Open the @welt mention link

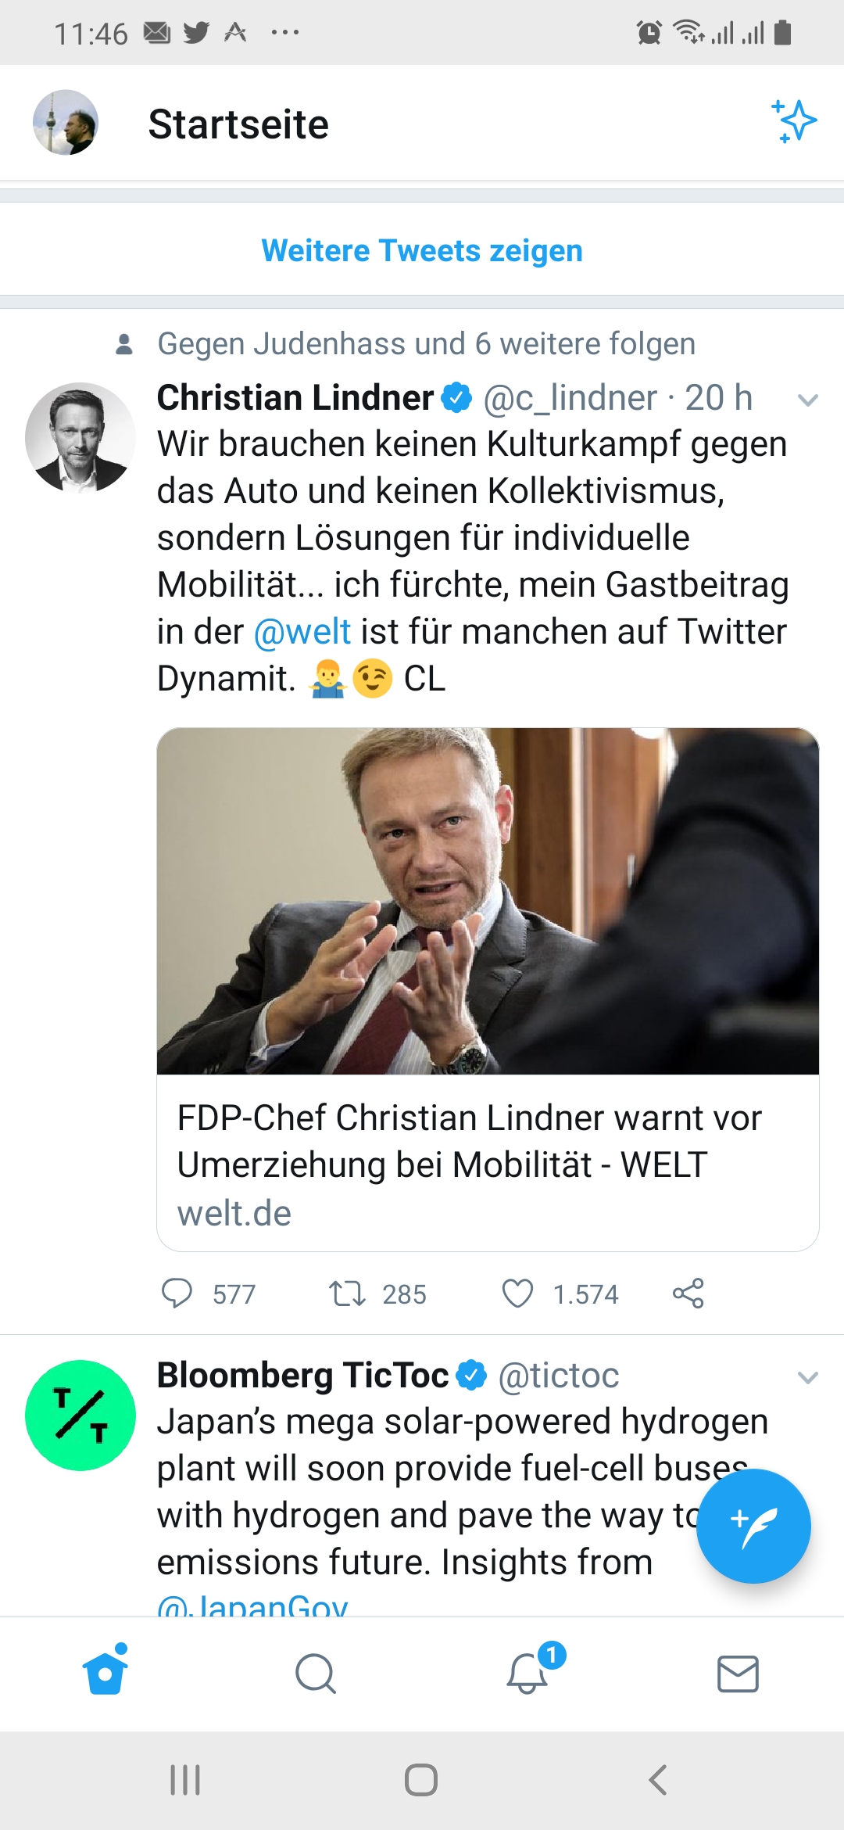coord(302,632)
